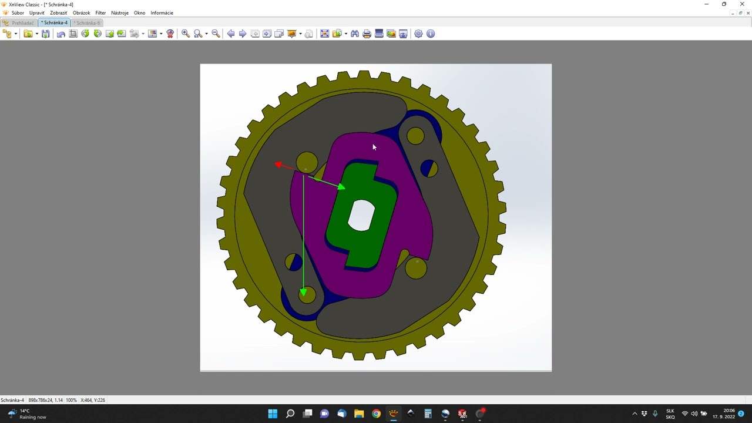Screen dimensions: 752x423
Task: Open the Filter menu
Action: [x=100, y=13]
